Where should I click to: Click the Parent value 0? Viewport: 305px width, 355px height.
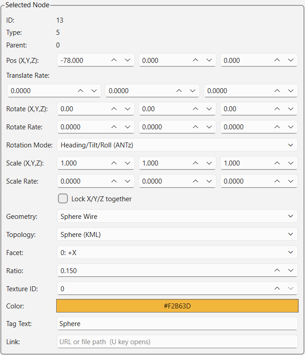click(58, 45)
